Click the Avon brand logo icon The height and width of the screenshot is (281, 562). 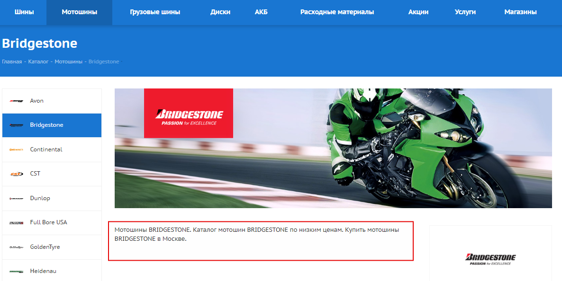click(16, 101)
